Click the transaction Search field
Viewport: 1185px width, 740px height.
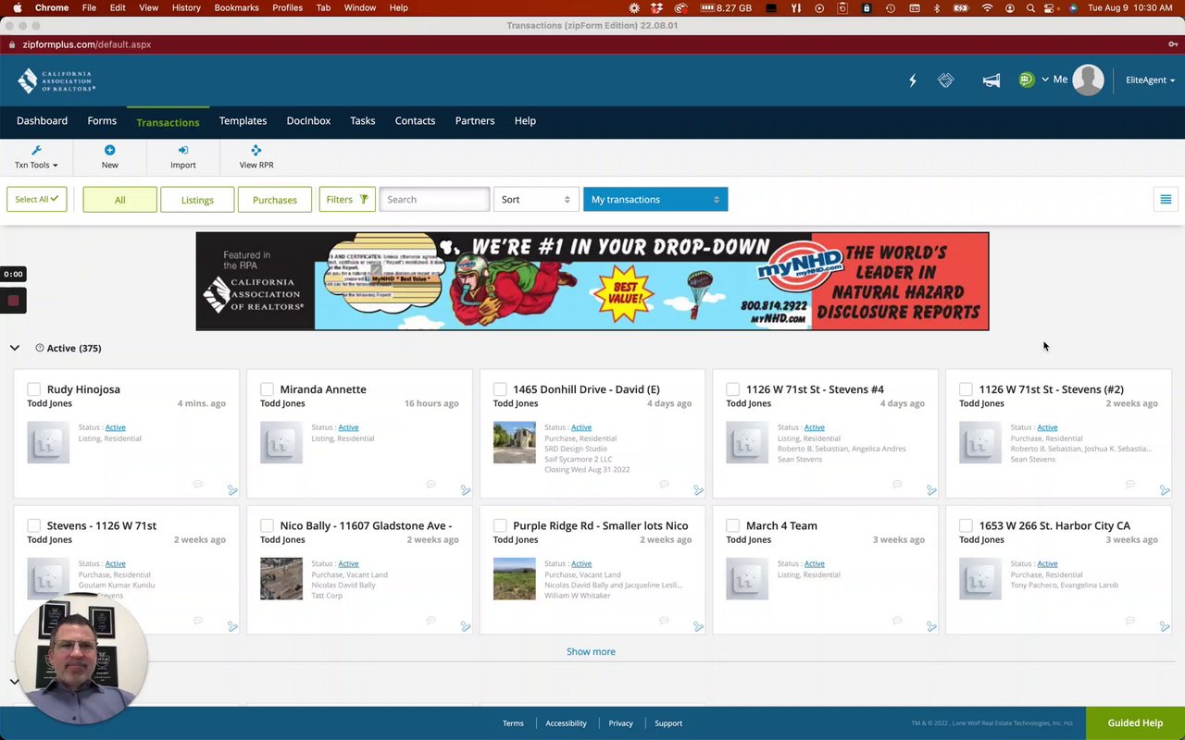click(x=434, y=199)
